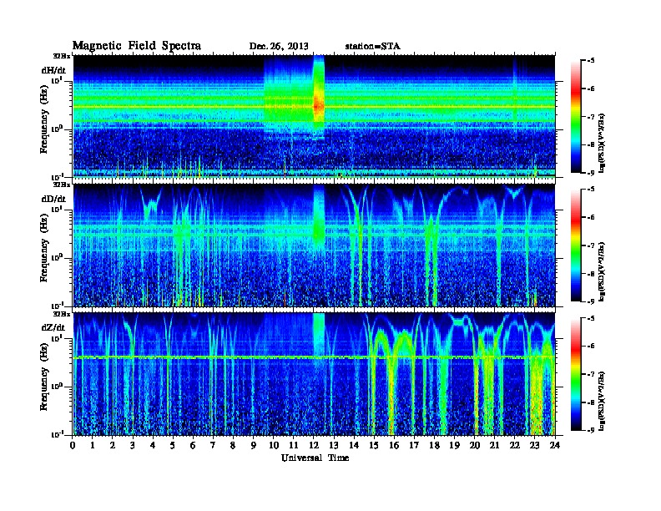661x511 pixels.
Task: Click the "station=STA" label
Action: pos(373,47)
